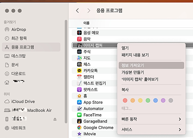Choose 열기 in the context menu
Viewport: 193px width, 138px height.
point(151,48)
